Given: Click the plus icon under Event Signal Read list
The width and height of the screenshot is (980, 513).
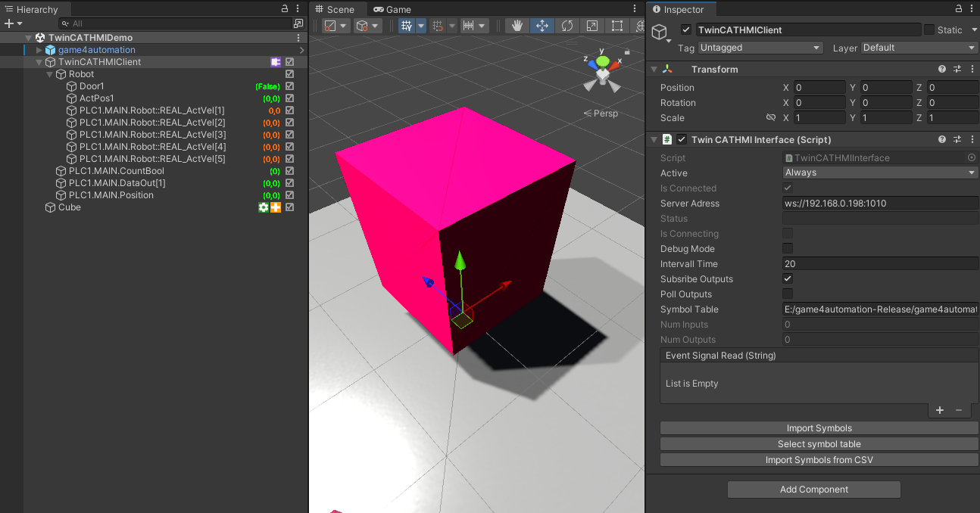Looking at the screenshot, I should click(x=940, y=410).
